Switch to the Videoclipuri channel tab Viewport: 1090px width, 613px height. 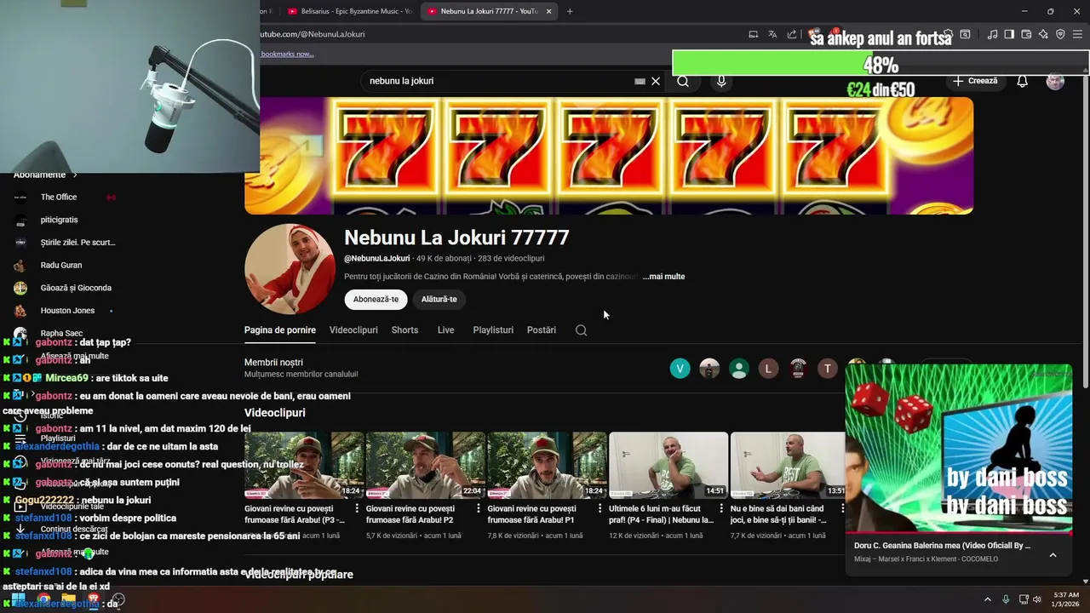[x=353, y=330]
